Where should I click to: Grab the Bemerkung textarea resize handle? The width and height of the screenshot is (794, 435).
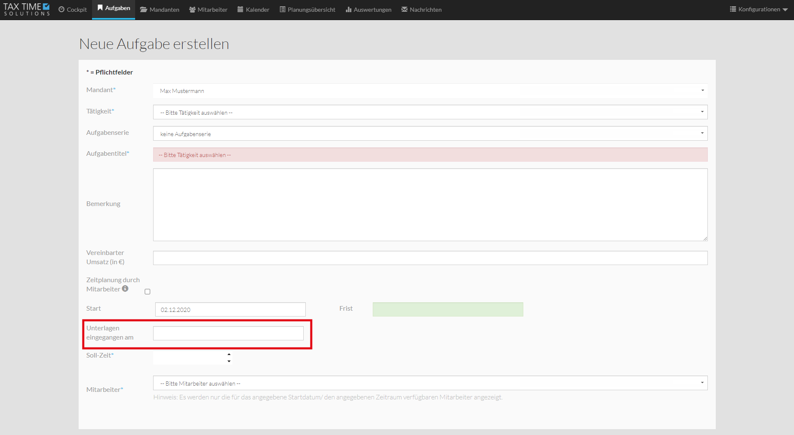click(x=705, y=238)
